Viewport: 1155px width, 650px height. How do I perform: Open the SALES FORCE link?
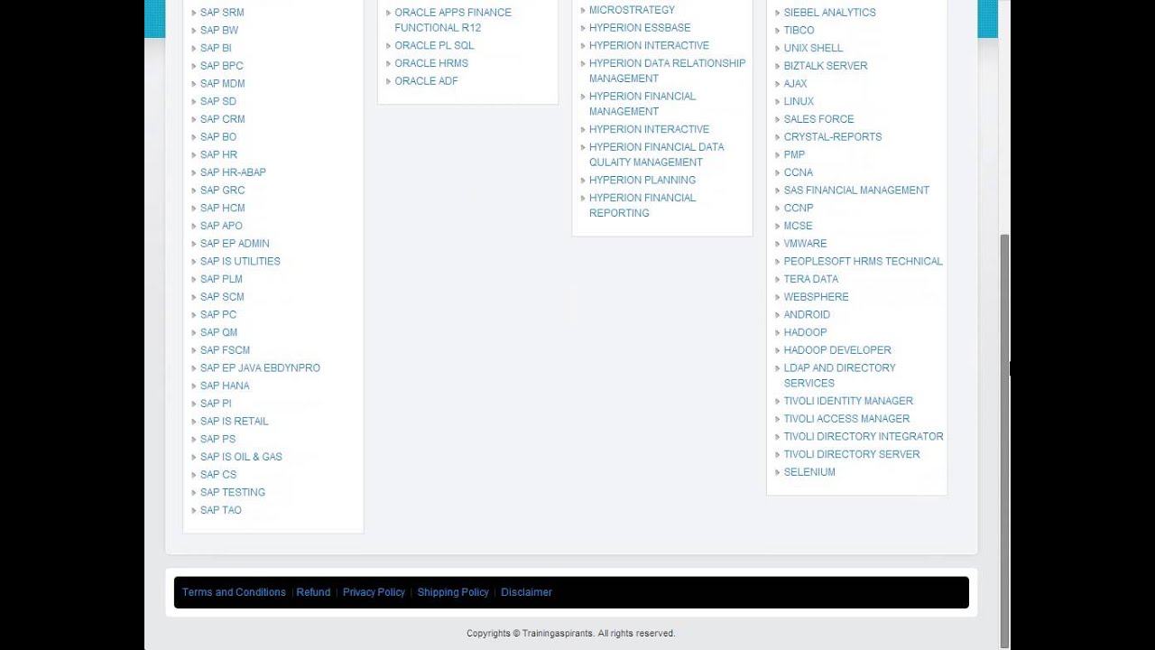(818, 119)
